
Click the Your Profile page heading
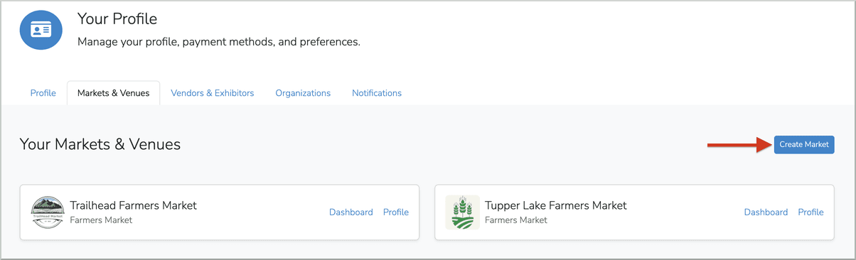117,19
